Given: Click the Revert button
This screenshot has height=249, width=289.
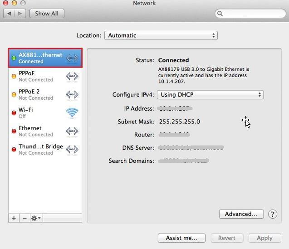Looking at the screenshot, I should (227, 238).
